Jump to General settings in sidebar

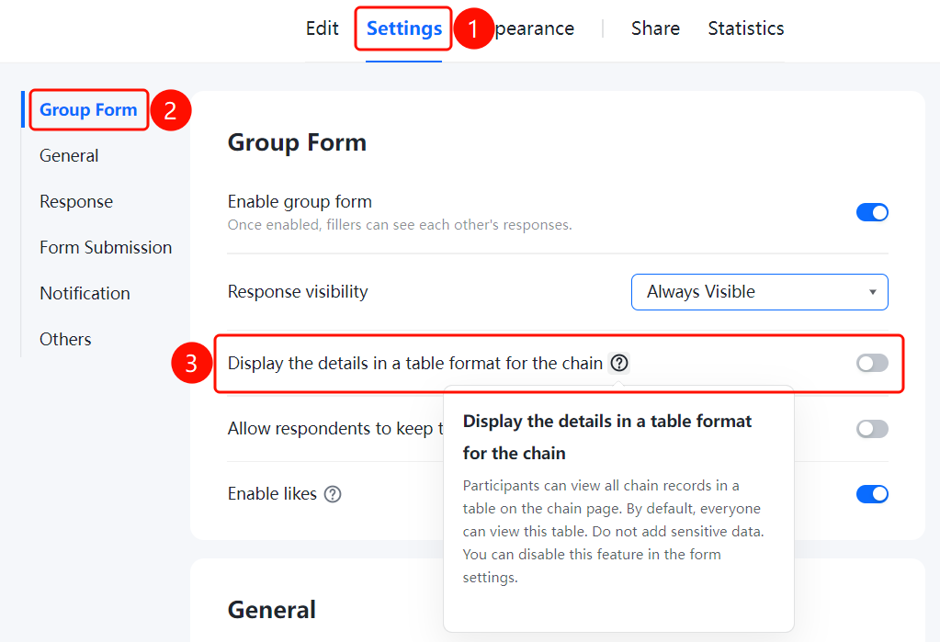69,156
